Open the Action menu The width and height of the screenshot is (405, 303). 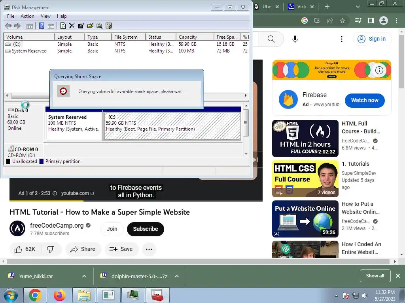pos(27,16)
